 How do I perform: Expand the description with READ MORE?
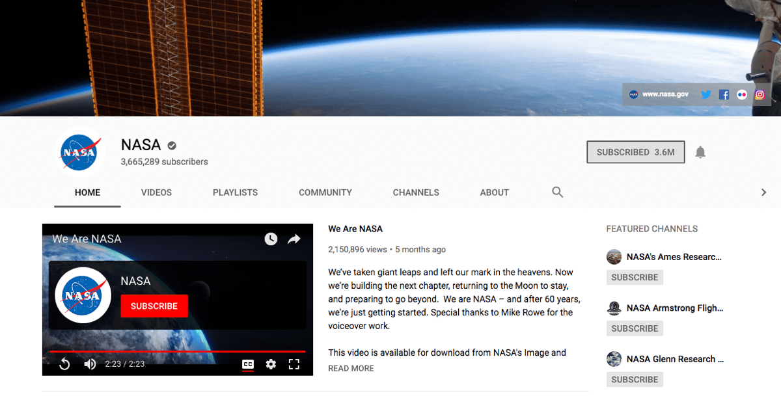point(351,369)
